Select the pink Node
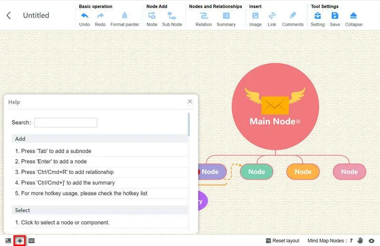 click(350, 172)
